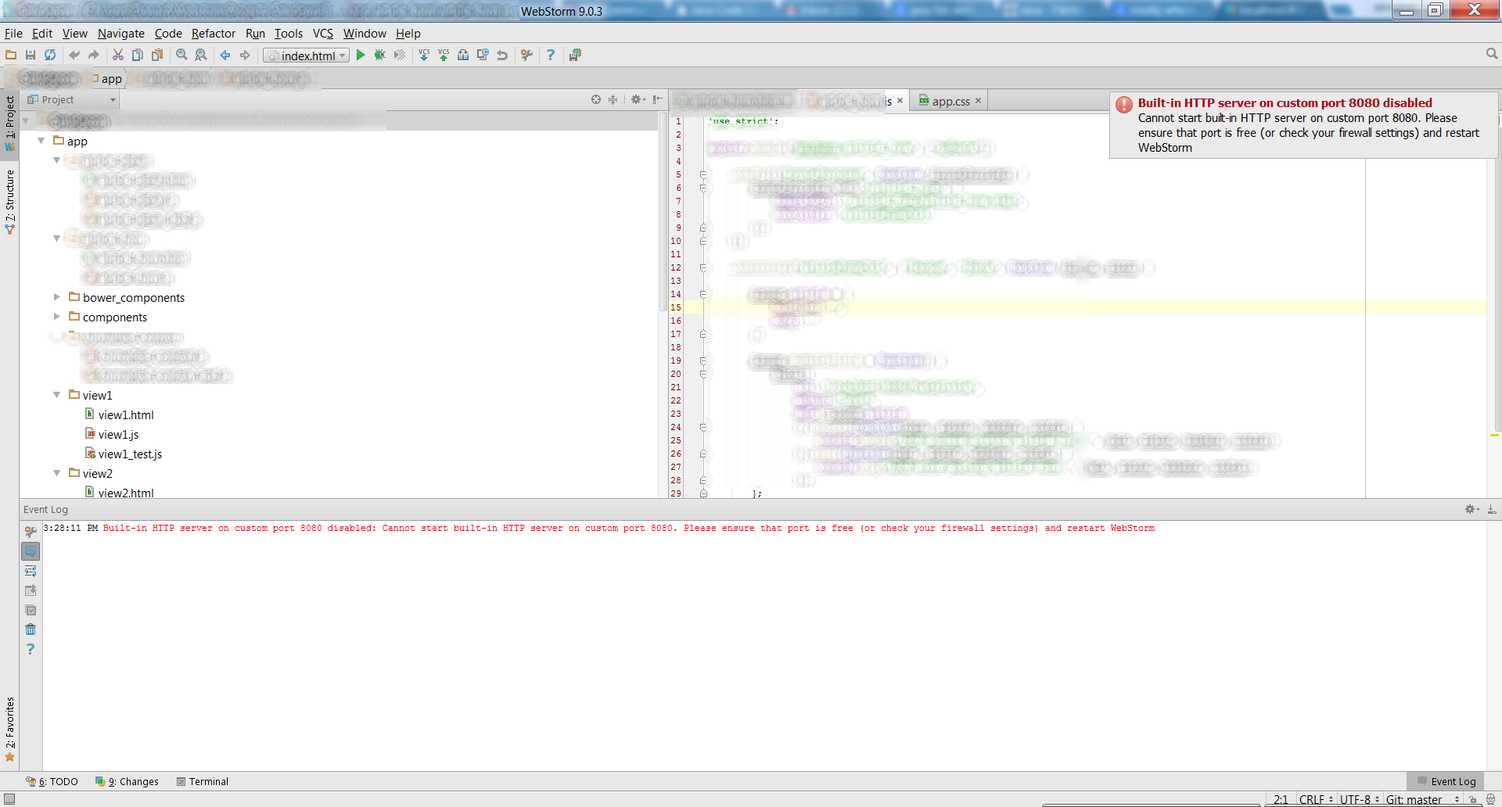Click the Save All toolbar icon
This screenshot has width=1502, height=807.
click(x=31, y=55)
